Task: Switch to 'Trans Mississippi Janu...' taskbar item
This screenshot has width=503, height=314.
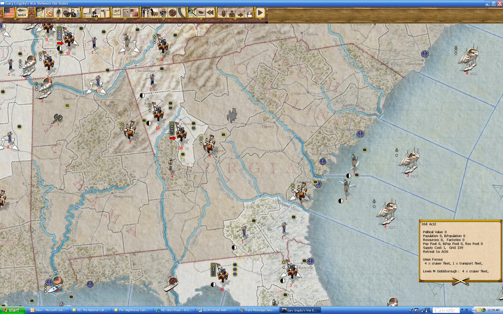Action: point(258,310)
